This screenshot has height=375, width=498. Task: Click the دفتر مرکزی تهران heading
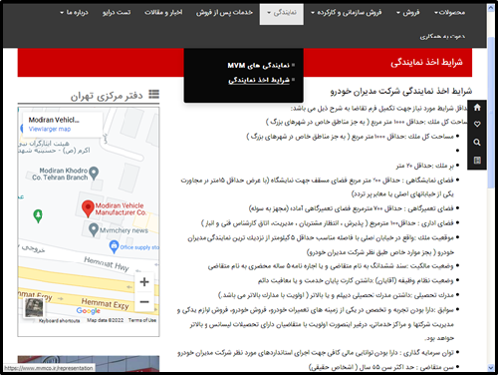tap(107, 96)
